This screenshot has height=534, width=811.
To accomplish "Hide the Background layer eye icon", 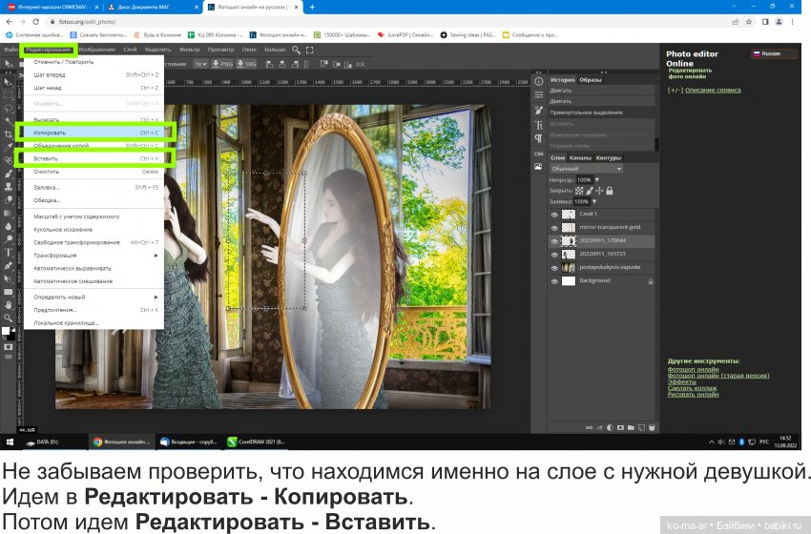I will pyautogui.click(x=554, y=281).
